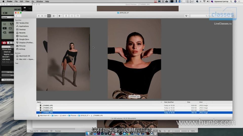Click Pictures in the path bar

point(72,116)
